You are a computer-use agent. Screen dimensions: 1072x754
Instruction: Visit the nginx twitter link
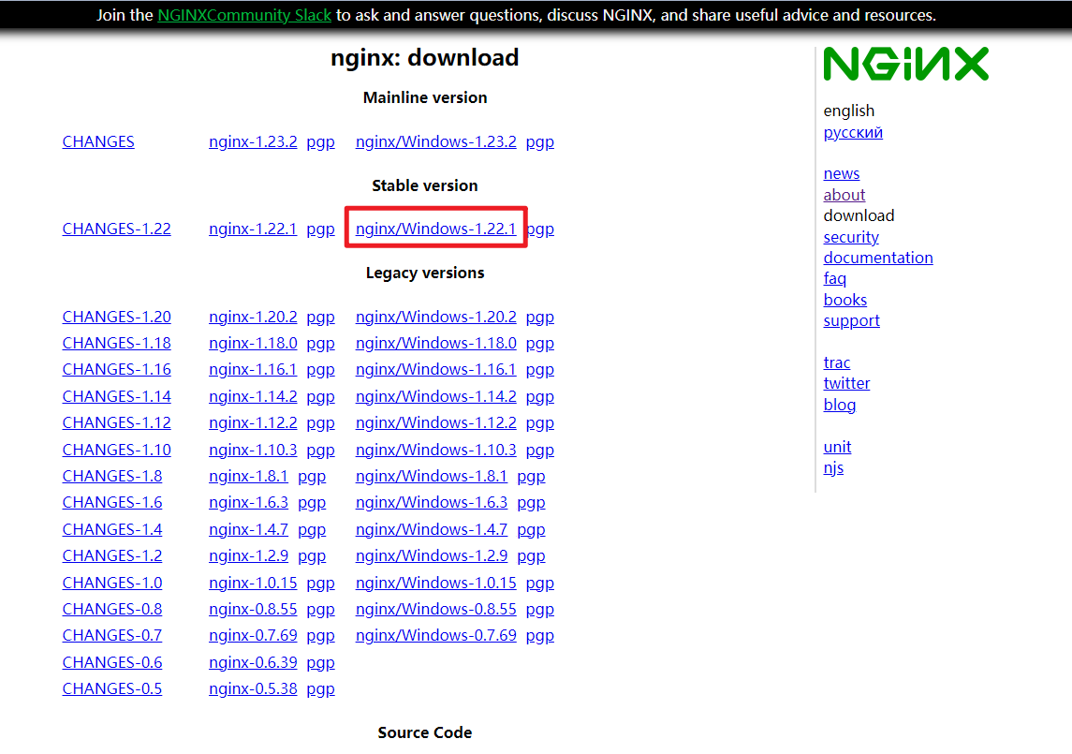(846, 383)
